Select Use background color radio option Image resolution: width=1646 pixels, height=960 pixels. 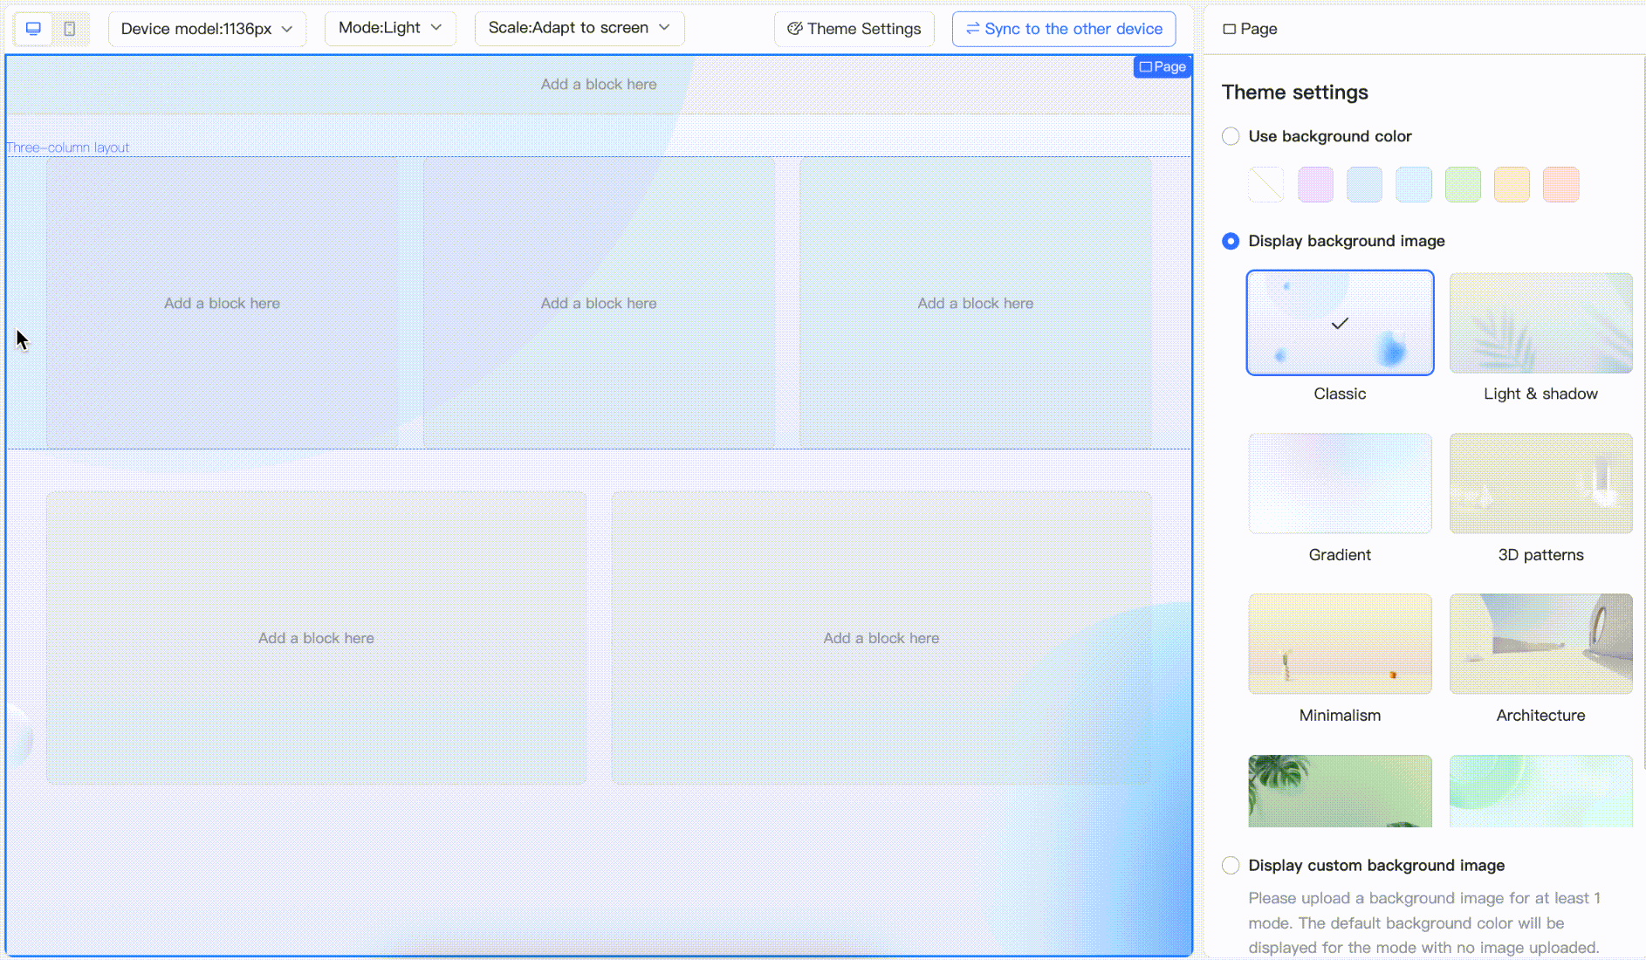coord(1231,136)
